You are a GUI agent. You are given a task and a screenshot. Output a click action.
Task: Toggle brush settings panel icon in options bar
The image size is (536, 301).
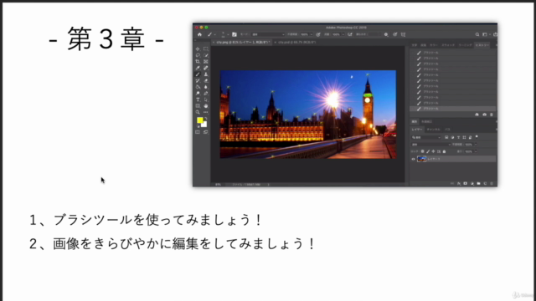click(x=234, y=34)
